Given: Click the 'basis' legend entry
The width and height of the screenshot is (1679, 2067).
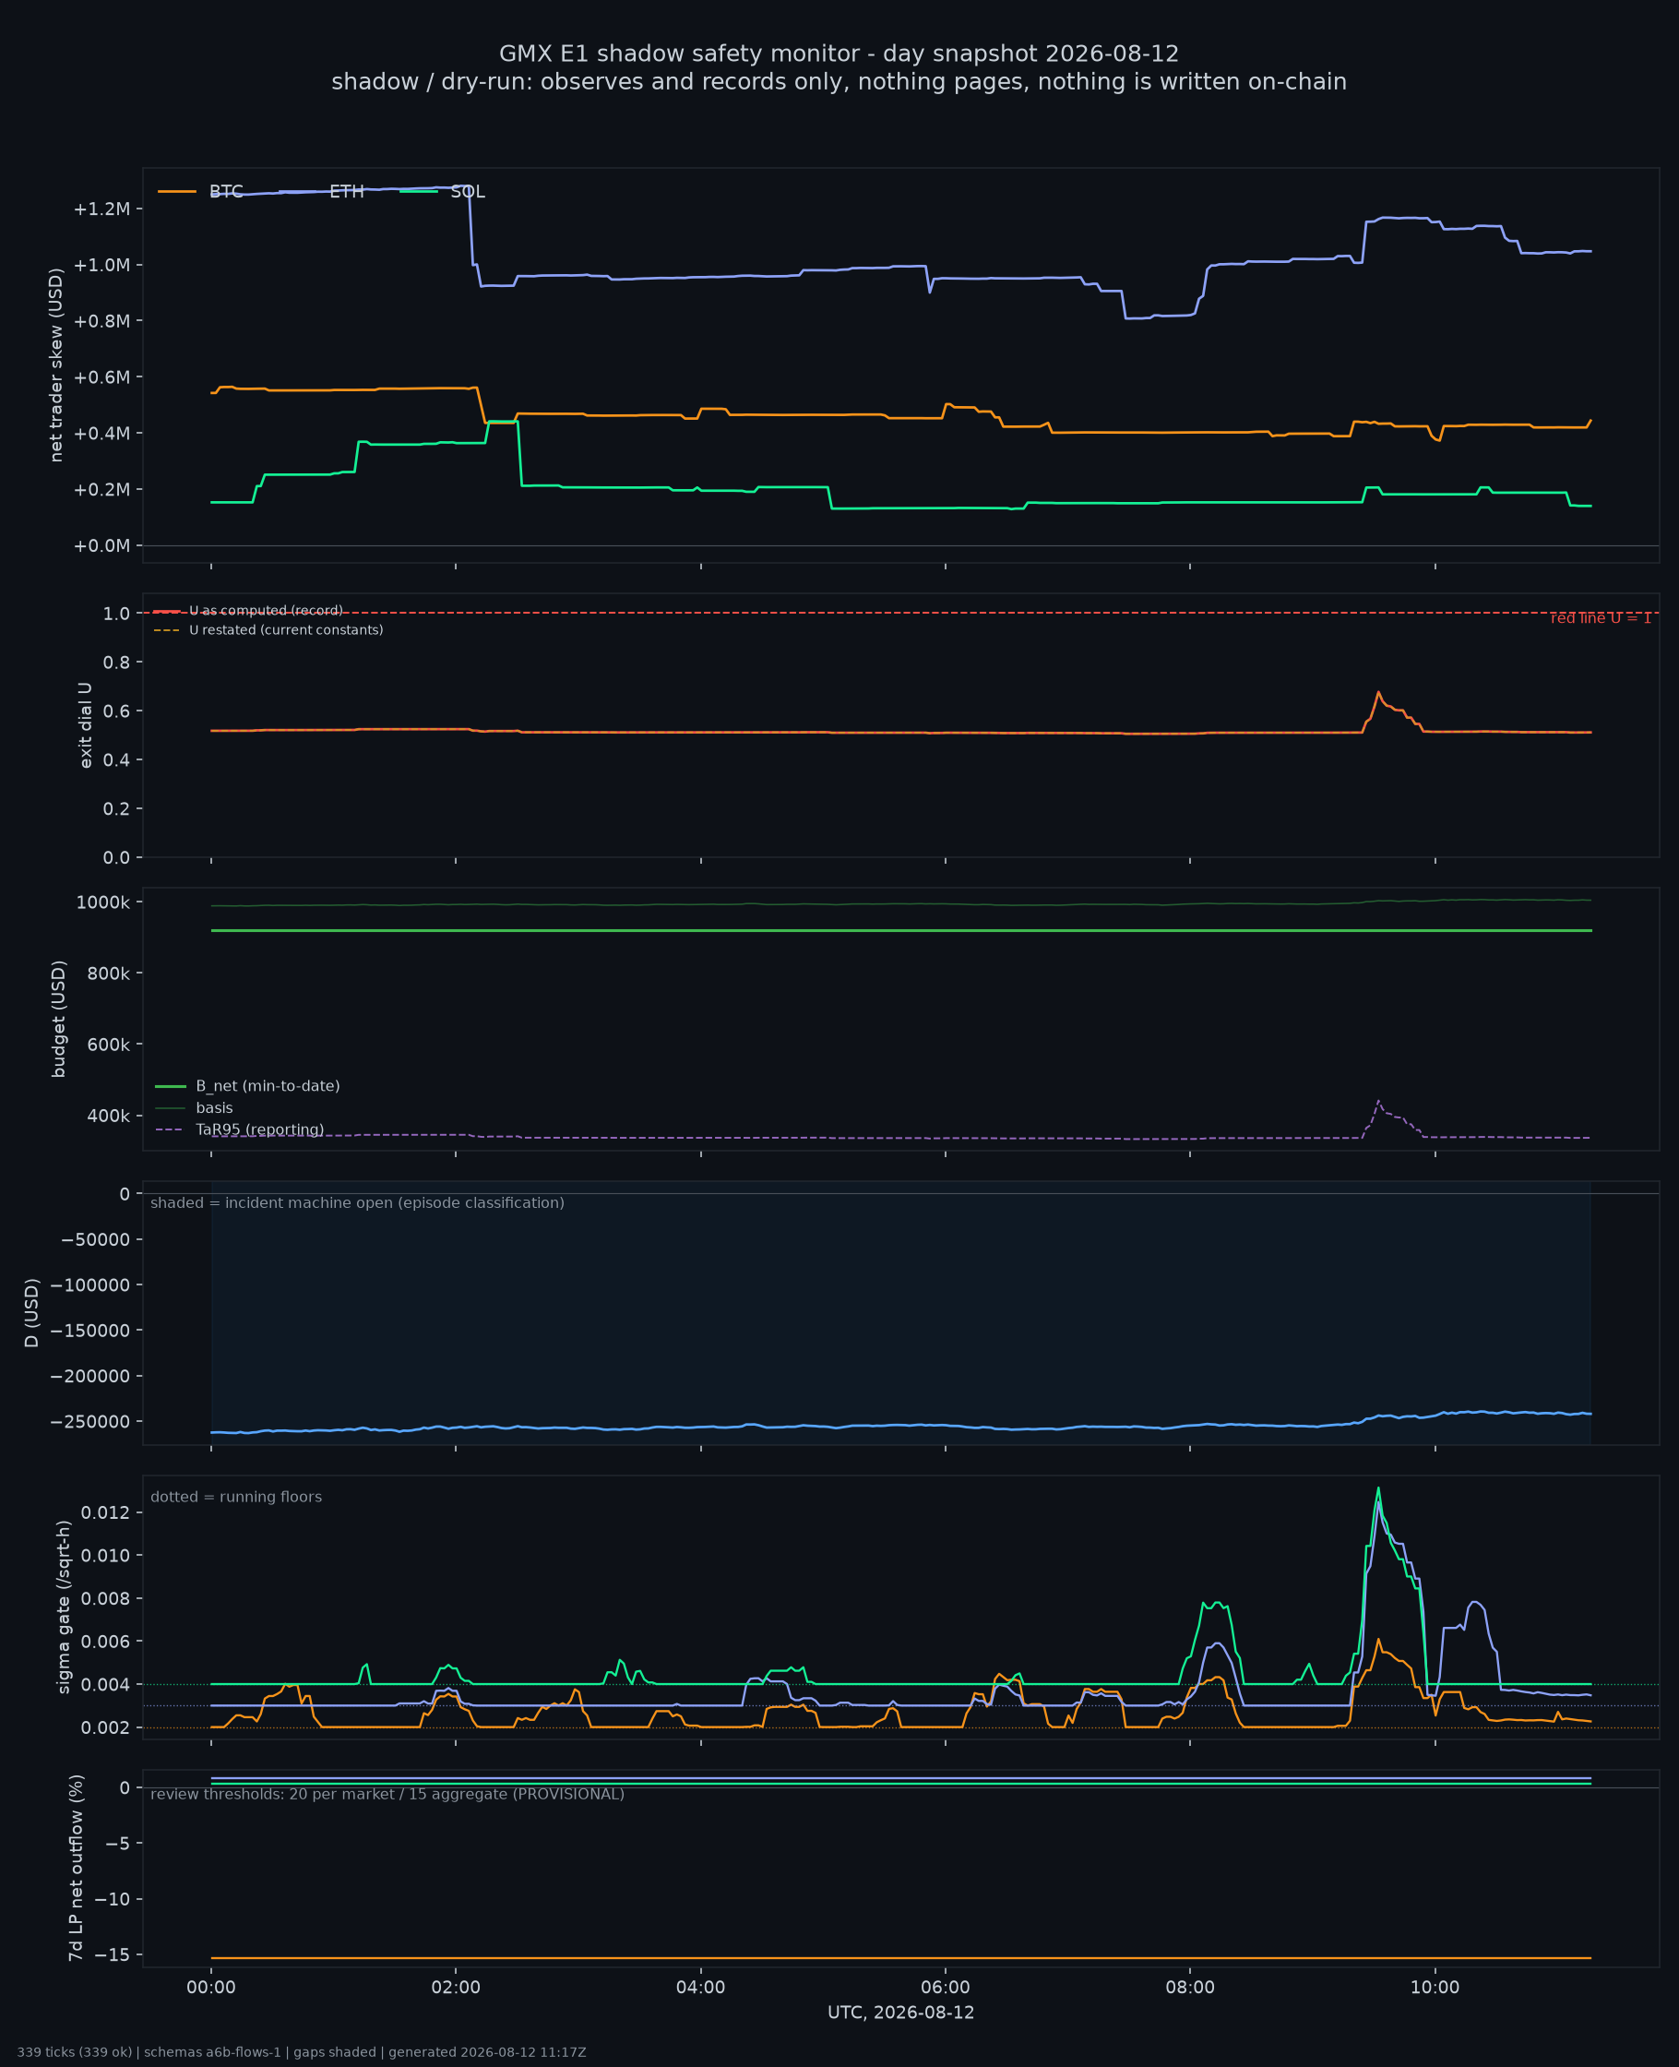Looking at the screenshot, I should point(214,1108).
